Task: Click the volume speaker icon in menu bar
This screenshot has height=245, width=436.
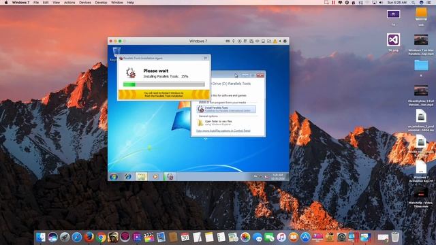Action: [x=381, y=3]
